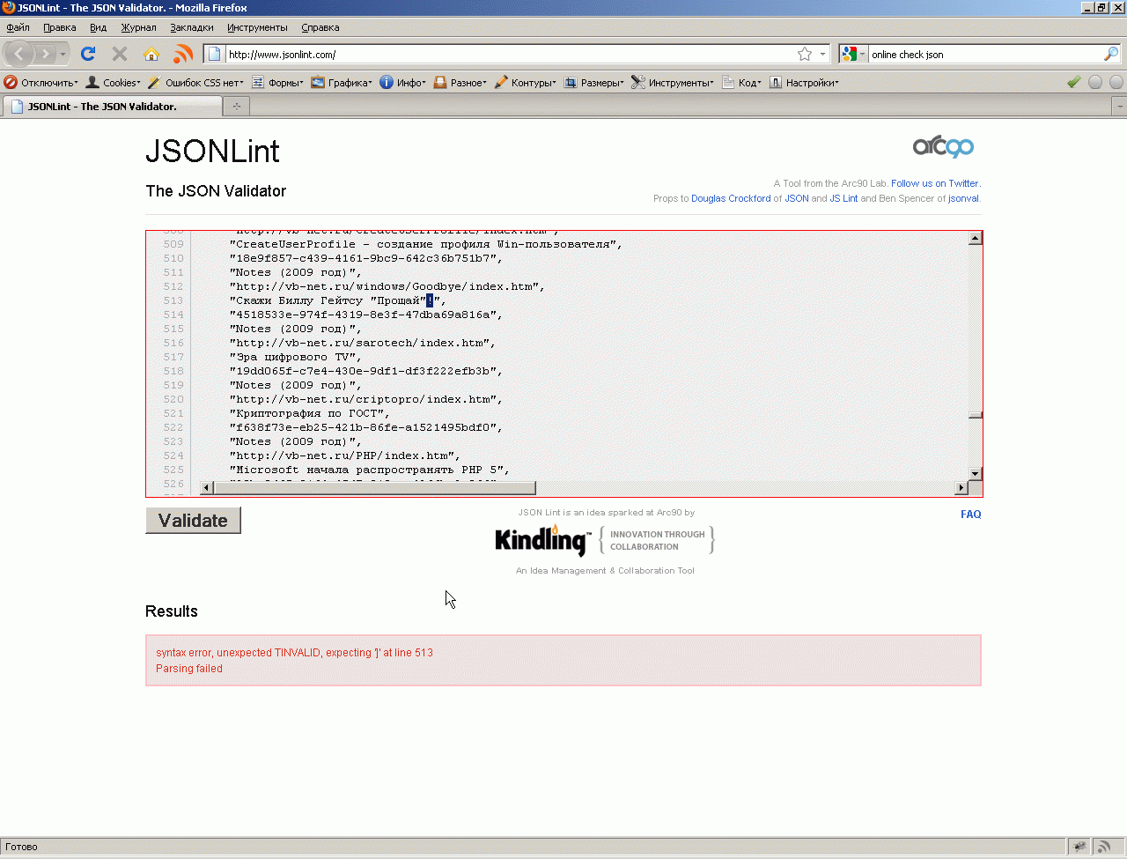The height and width of the screenshot is (859, 1127).
Task: Open the Разное toolbar dropdown
Action: point(460,83)
